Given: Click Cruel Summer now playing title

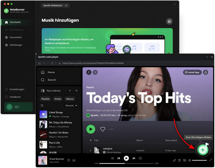Looking at the screenshot, I should [57, 159].
